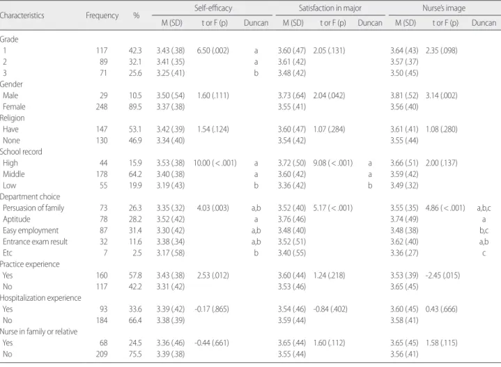Viewport: 501px width, 367px height.
Task: Click the 'None' row label under Religion
Action: [x=12, y=141]
